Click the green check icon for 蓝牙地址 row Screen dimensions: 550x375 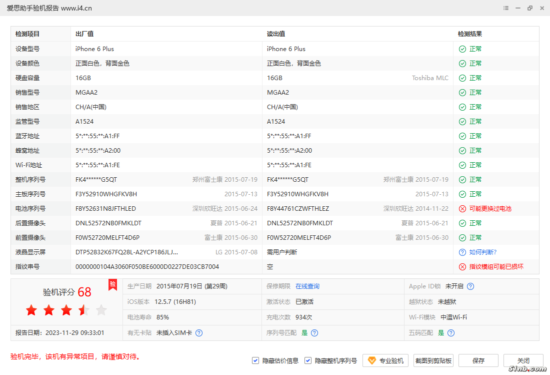(x=462, y=136)
